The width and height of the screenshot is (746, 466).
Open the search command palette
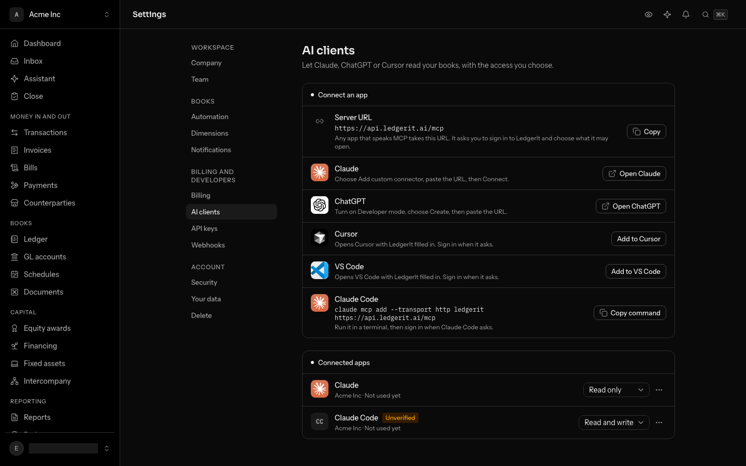coord(714,14)
